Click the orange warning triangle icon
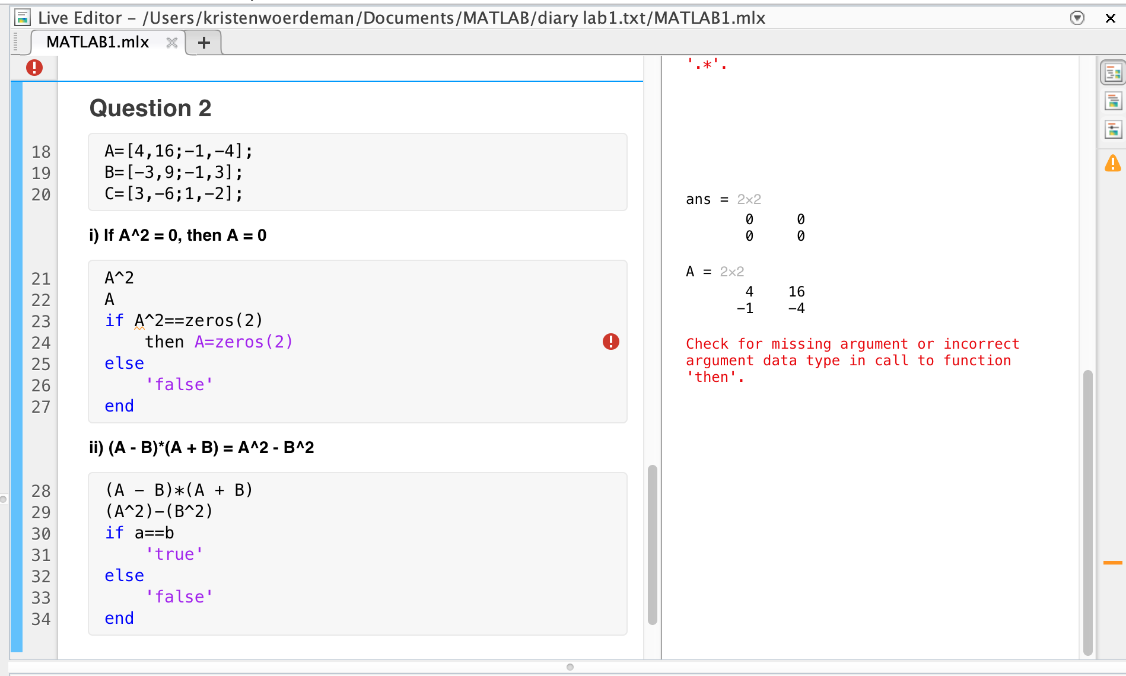This screenshot has height=676, width=1126. click(x=1113, y=163)
